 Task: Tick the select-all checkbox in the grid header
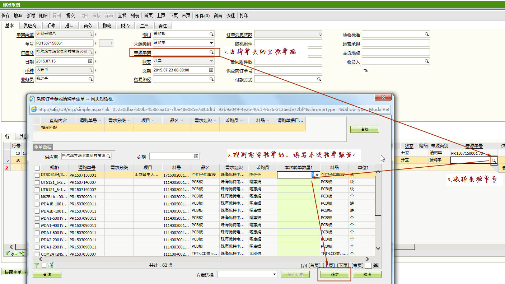(37, 168)
